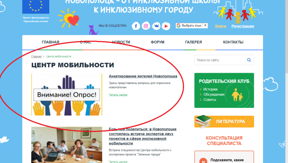Viewport: 288px width, 163px height.
Task: Open the ФОРУМ menu item
Action: click(158, 42)
